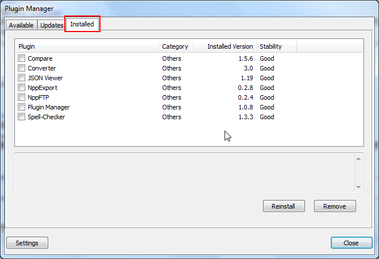Viewport: 379px width, 259px height.
Task: Open plugin manager Settings
Action: click(x=27, y=243)
